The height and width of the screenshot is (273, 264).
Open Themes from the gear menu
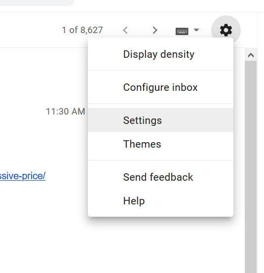tap(160, 144)
